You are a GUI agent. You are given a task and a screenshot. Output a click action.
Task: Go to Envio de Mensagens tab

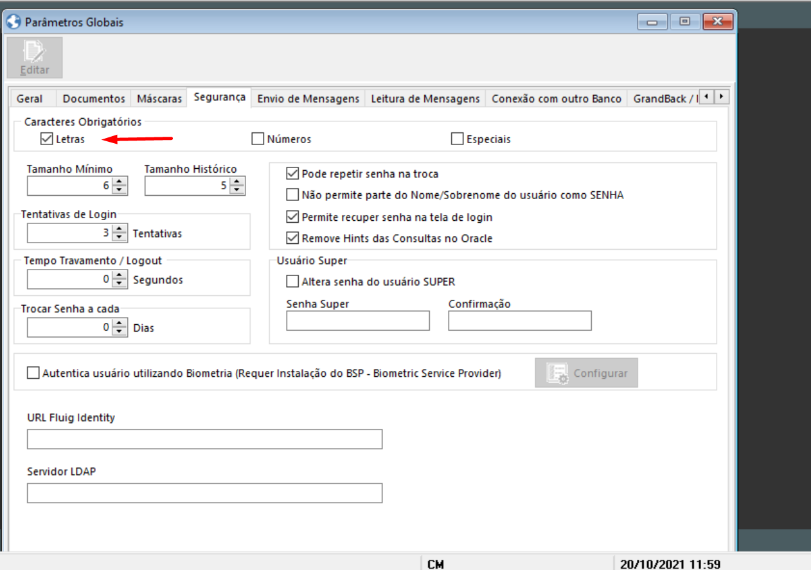(x=308, y=99)
